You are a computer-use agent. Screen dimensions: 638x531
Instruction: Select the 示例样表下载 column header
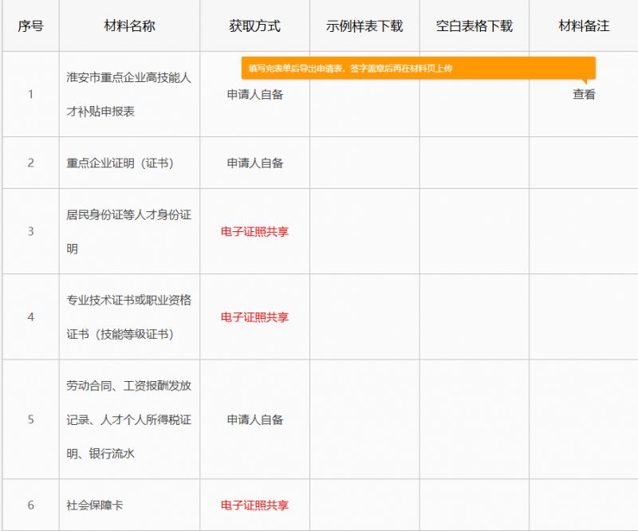pyautogui.click(x=364, y=26)
